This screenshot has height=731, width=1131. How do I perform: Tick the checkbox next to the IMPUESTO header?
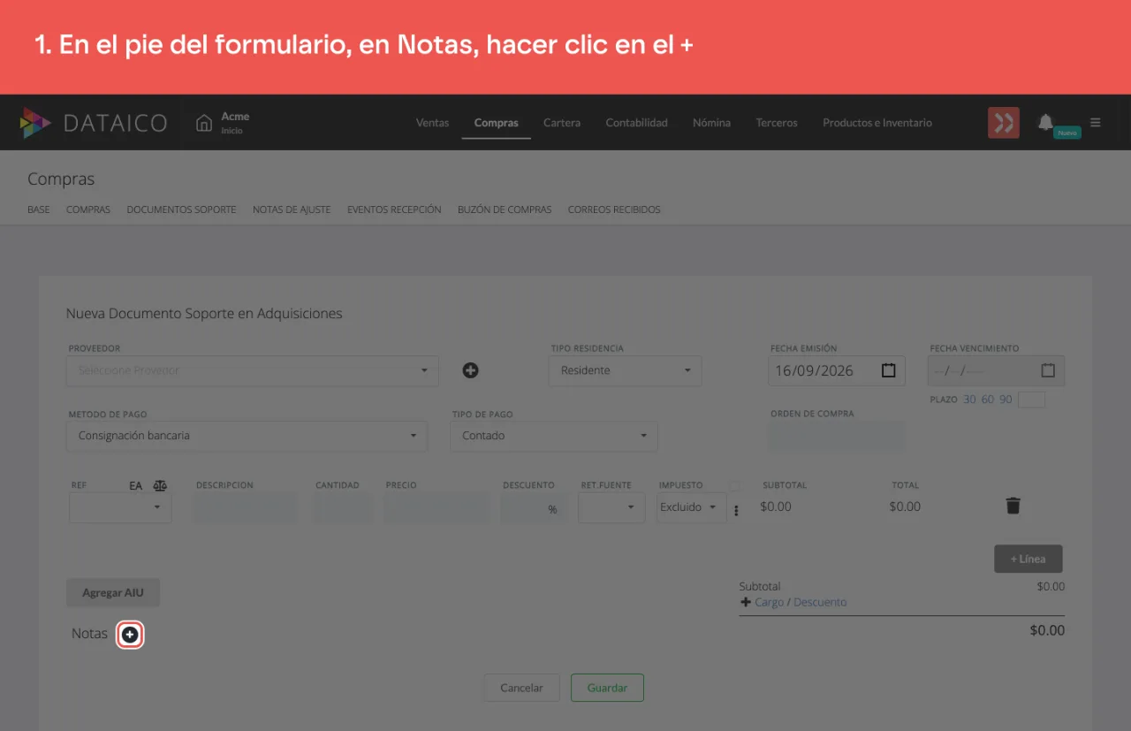pyautogui.click(x=734, y=485)
